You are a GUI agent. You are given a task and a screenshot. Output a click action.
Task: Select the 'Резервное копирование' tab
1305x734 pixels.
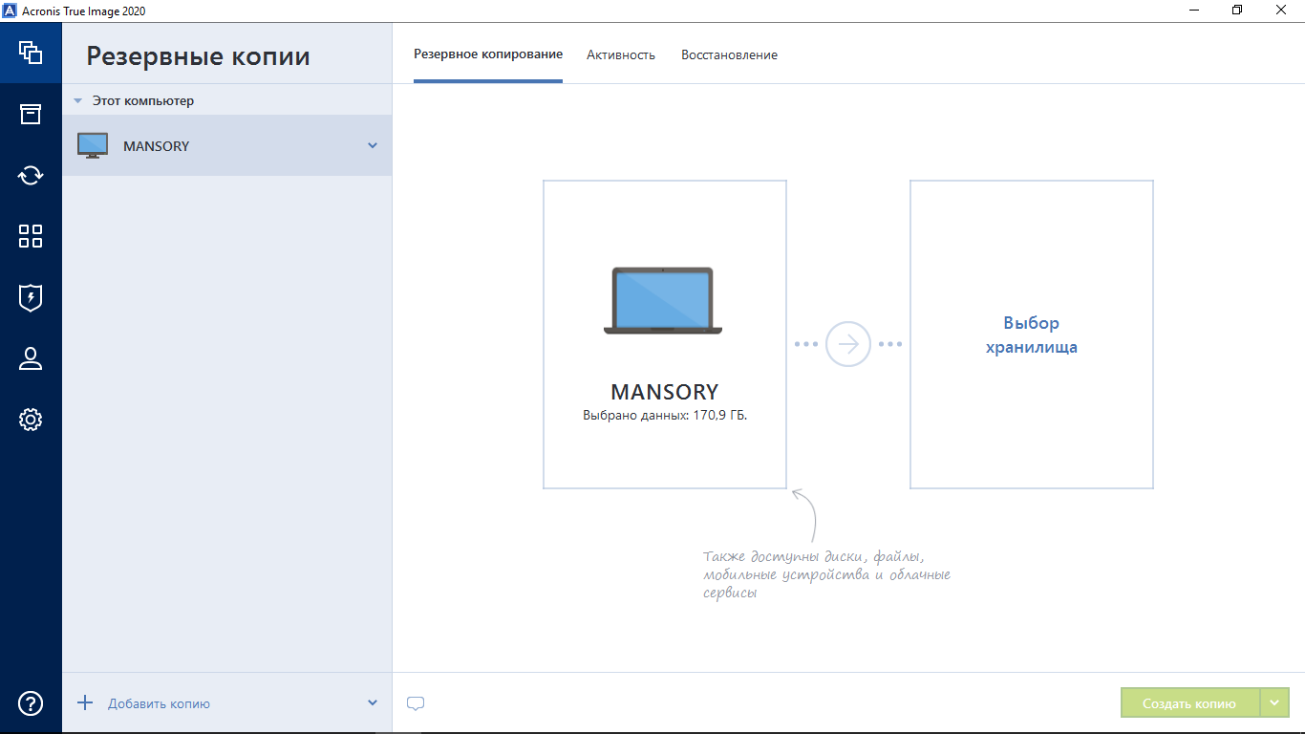click(488, 54)
